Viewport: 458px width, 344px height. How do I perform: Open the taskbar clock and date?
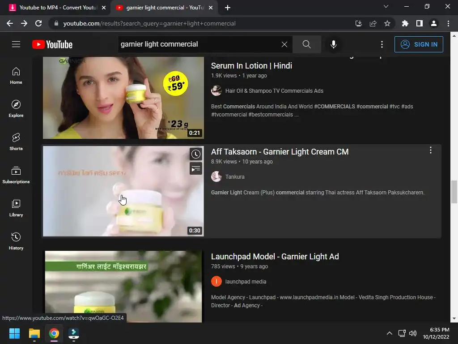[x=436, y=333]
